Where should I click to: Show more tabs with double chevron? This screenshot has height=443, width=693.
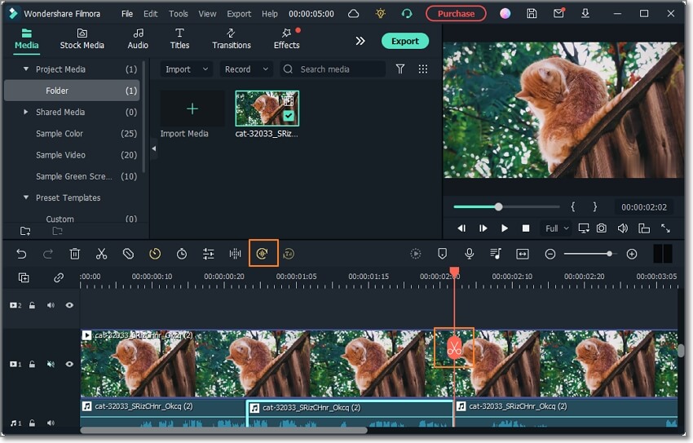point(360,41)
